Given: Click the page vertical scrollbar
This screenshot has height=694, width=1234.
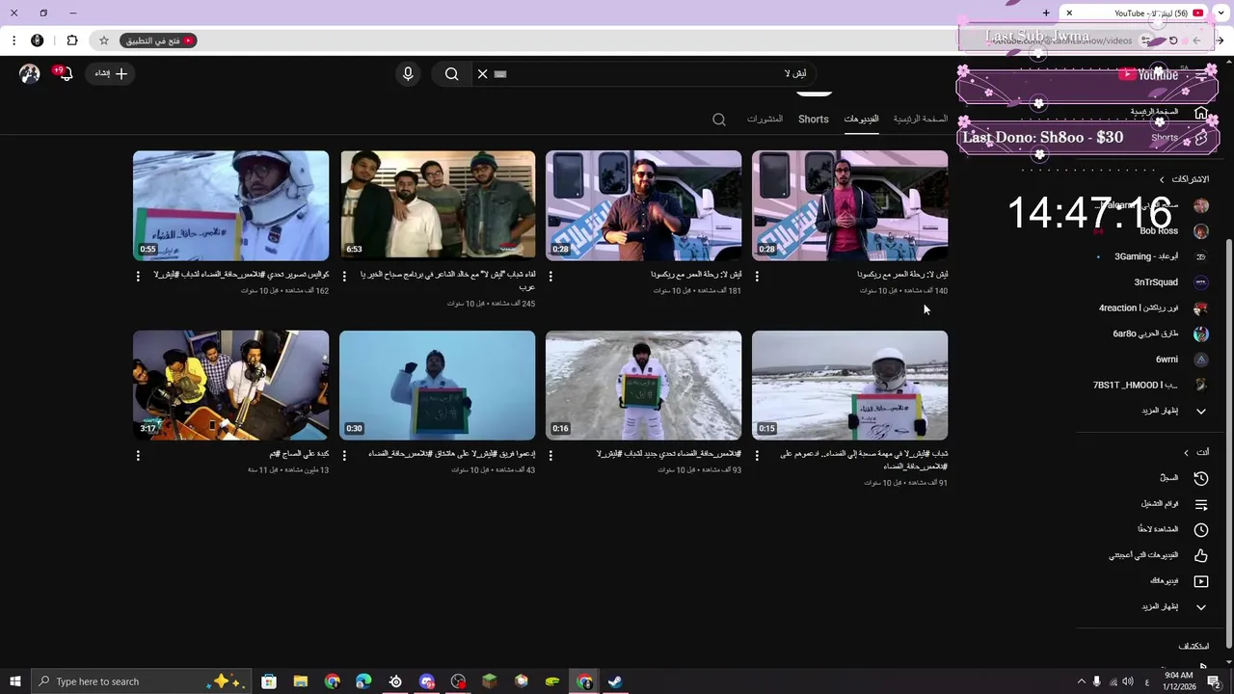Looking at the screenshot, I should [x=1228, y=443].
